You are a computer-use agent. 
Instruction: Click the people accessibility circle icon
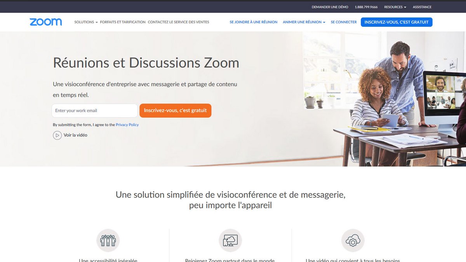pos(108,241)
